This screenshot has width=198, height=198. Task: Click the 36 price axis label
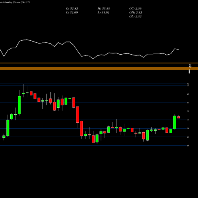point(188,111)
